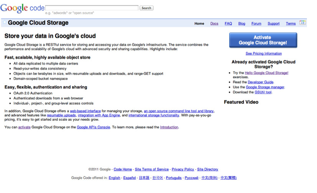Click bullet Read-your-writes data consistency
317x193 pixels.
pos(40,69)
